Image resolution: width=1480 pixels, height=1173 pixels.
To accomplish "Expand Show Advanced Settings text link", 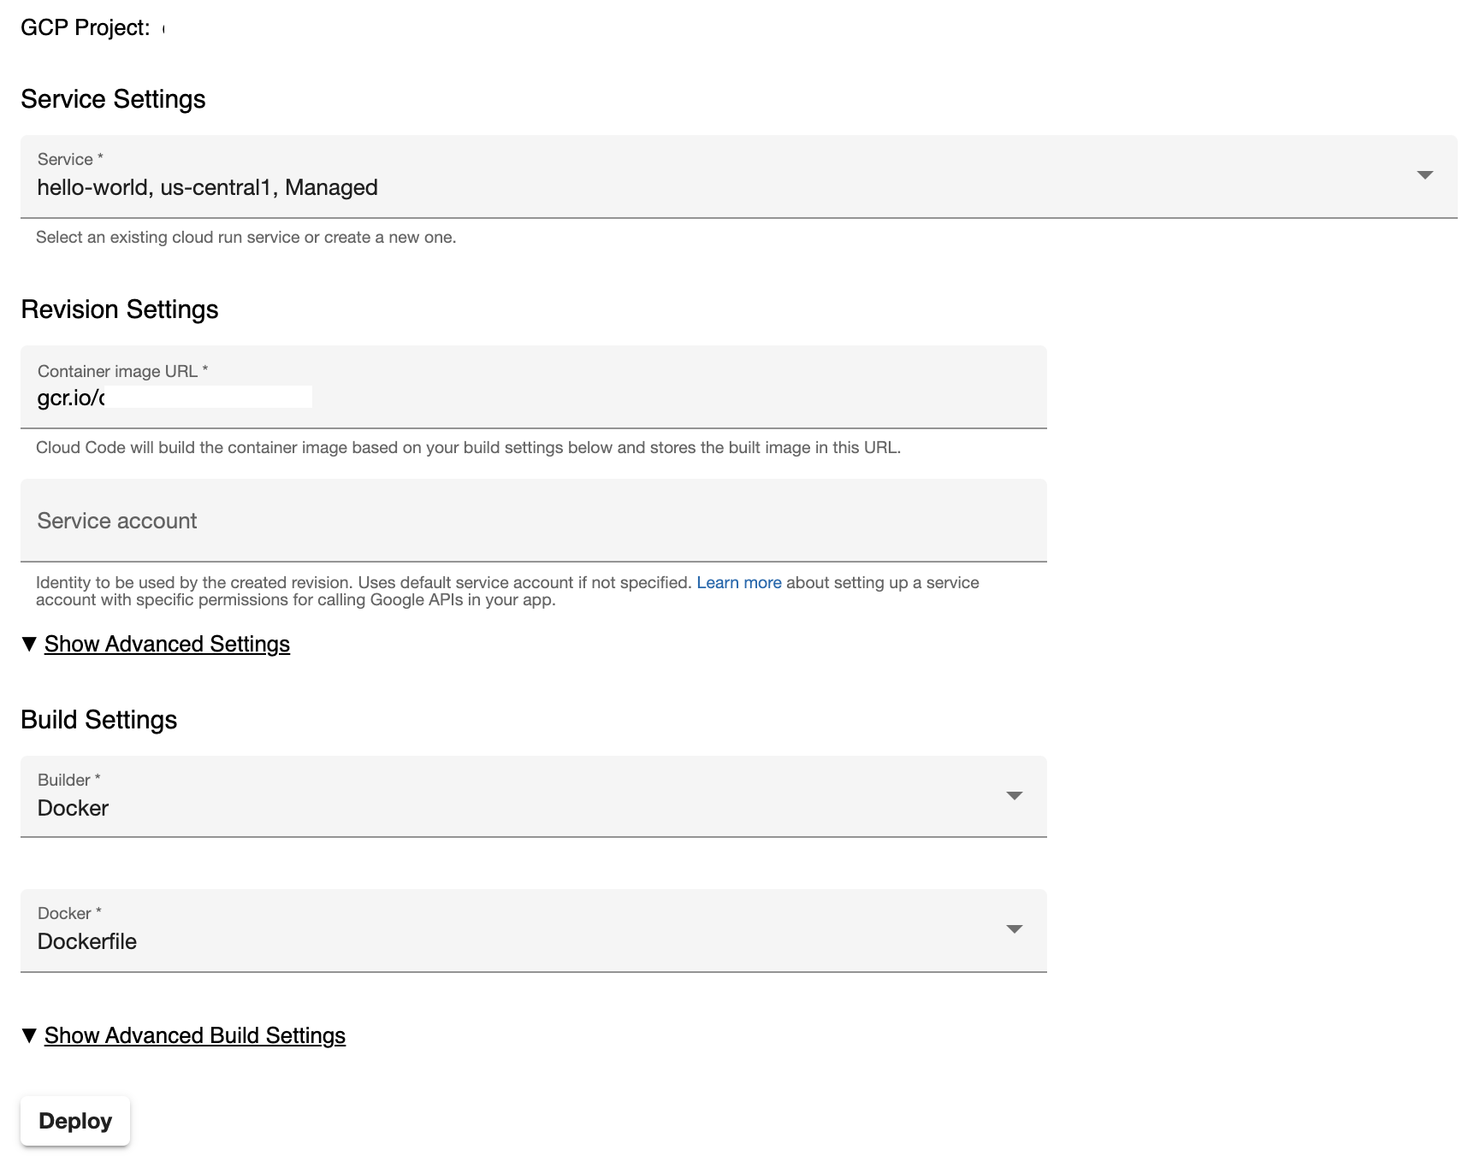I will pyautogui.click(x=167, y=645).
